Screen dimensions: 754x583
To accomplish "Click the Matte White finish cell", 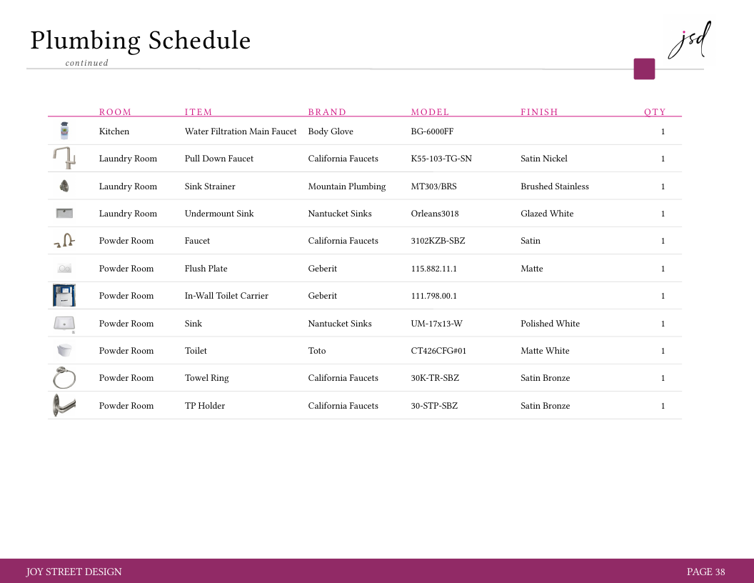I will click(544, 351).
